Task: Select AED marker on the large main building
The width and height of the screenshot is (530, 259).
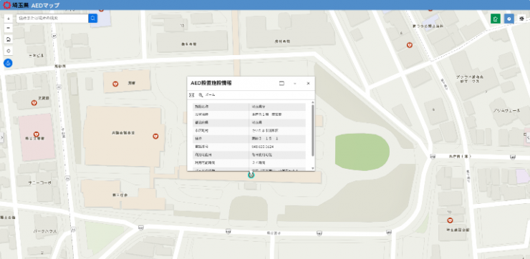Action: click(x=155, y=137)
